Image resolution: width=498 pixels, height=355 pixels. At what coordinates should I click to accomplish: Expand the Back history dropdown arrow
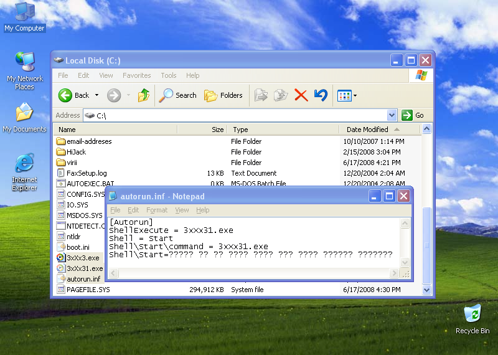point(96,95)
